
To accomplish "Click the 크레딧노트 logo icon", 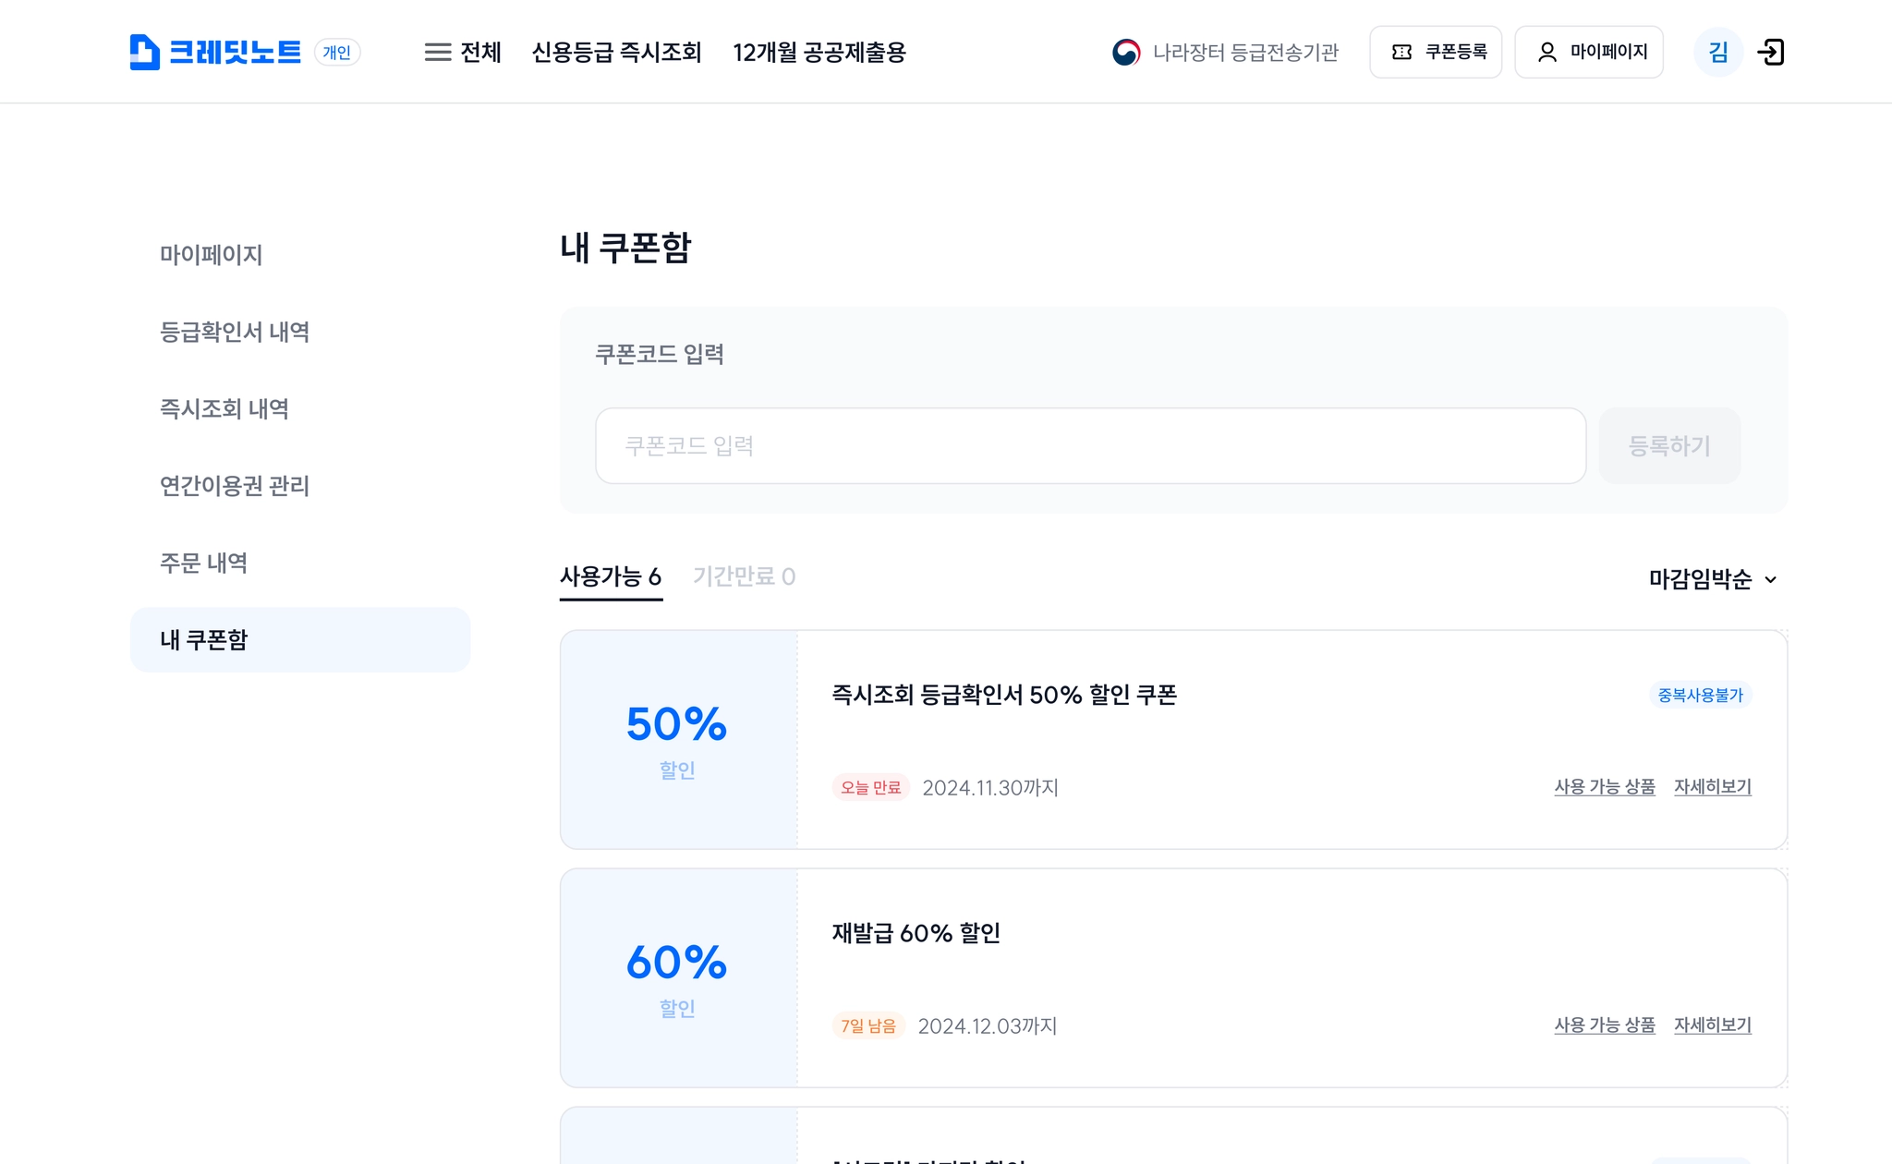I will [x=144, y=52].
